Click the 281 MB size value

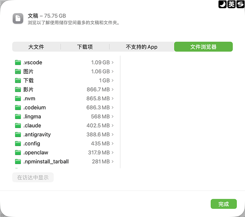point(101,162)
